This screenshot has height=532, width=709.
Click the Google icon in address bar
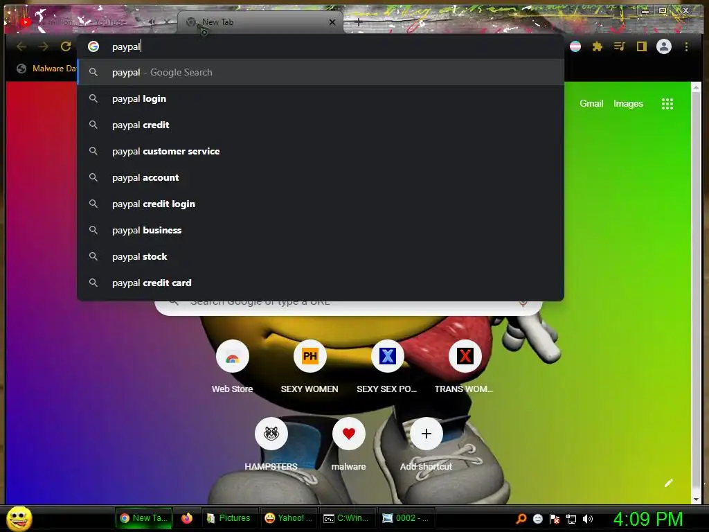pos(93,46)
